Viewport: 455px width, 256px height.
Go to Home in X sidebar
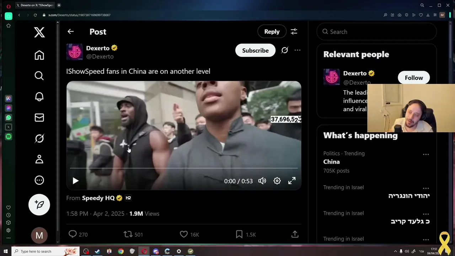[39, 55]
